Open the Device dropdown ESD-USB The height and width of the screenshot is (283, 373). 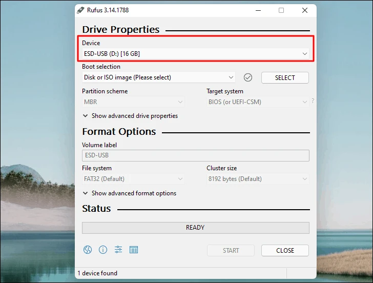click(196, 53)
